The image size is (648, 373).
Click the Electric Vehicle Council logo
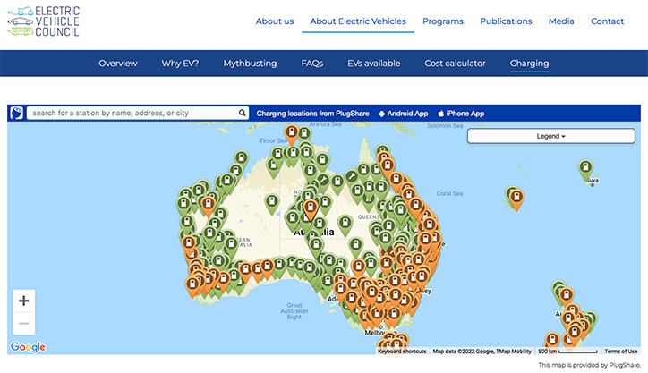pos(44,21)
